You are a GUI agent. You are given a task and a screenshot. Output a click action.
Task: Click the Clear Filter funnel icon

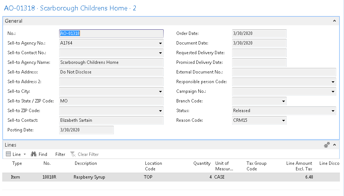pyautogui.click(x=73, y=154)
